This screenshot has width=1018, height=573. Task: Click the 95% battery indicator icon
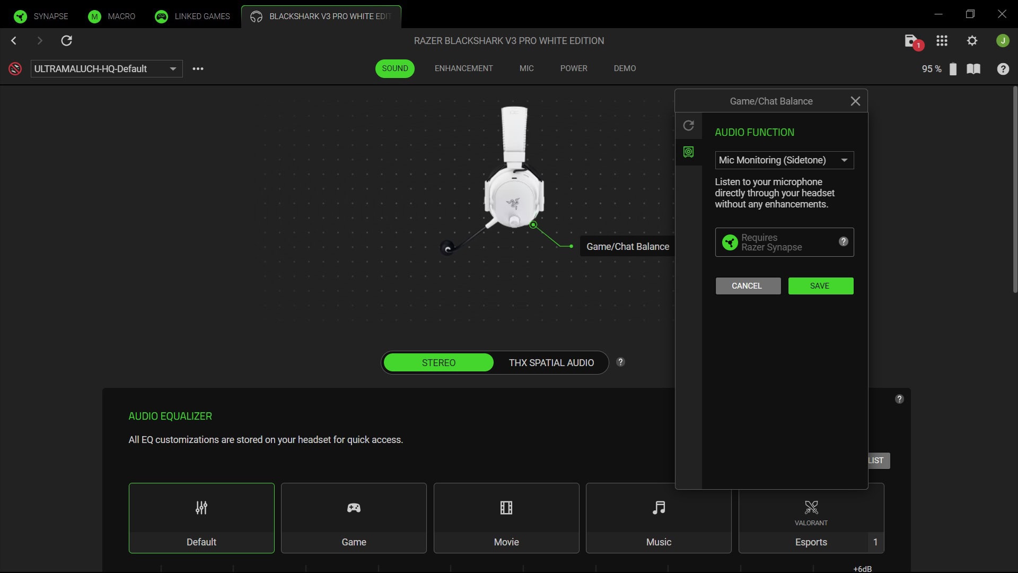point(953,69)
